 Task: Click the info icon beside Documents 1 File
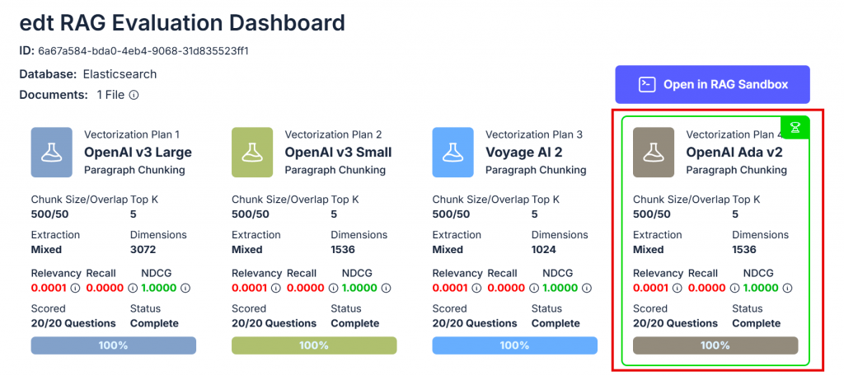coord(134,95)
